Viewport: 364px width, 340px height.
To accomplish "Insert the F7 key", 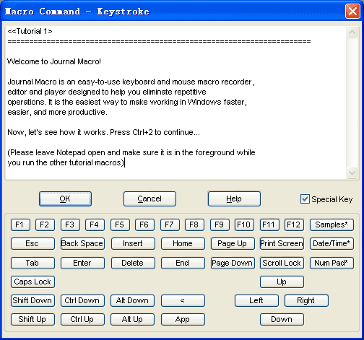I will (x=170, y=225).
